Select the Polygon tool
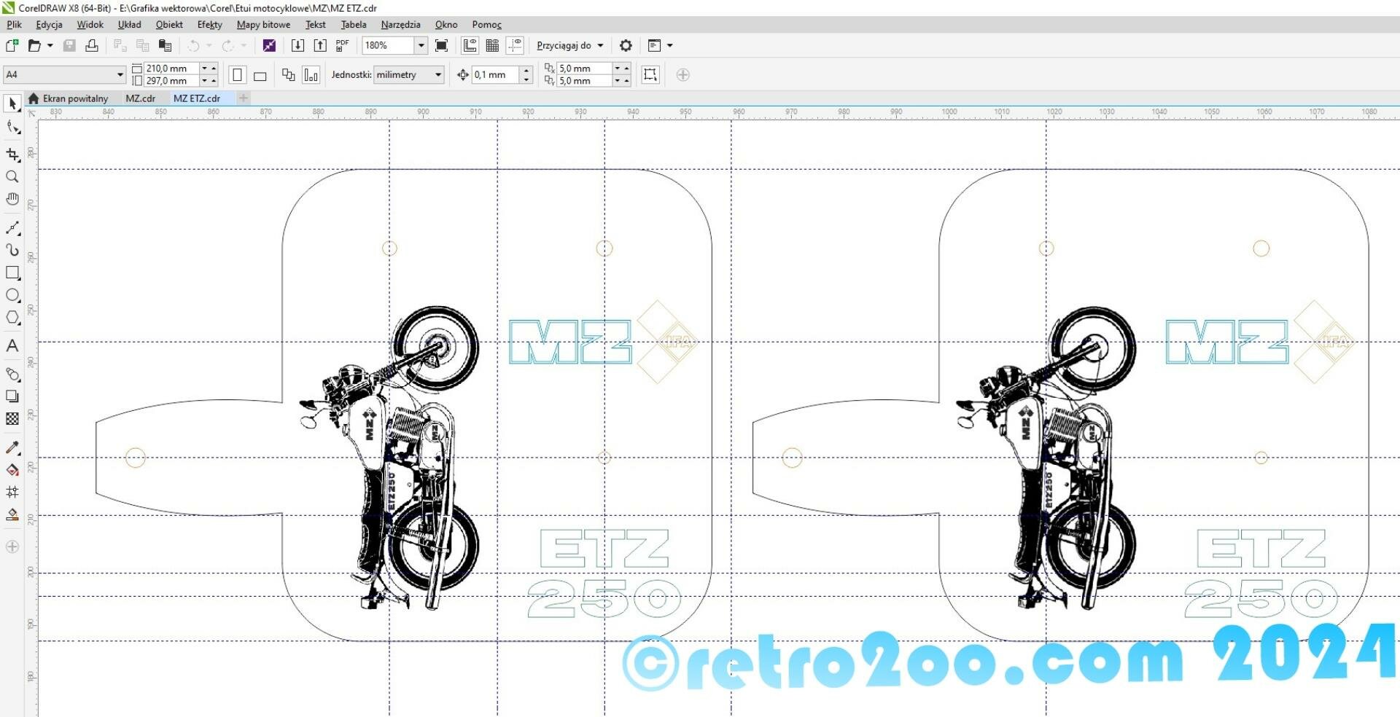The width and height of the screenshot is (1400, 717). tap(12, 318)
